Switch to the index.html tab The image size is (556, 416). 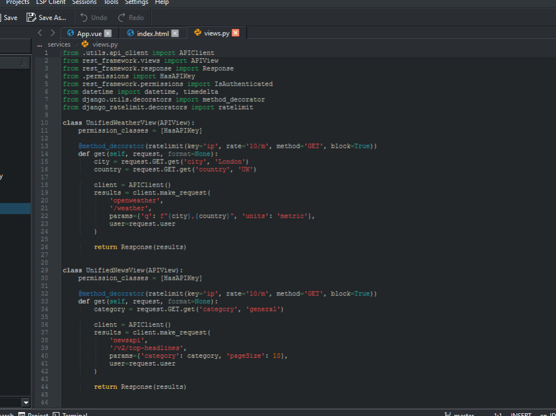pyautogui.click(x=153, y=34)
